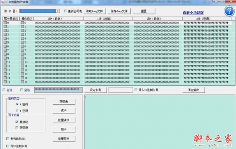Check 操作扇区 checkbox for sector 14
This screenshot has height=149, width=236.
[22, 78]
